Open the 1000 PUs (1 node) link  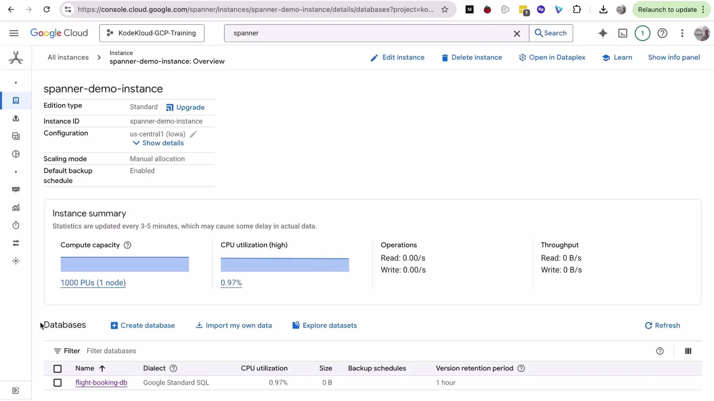pos(93,283)
